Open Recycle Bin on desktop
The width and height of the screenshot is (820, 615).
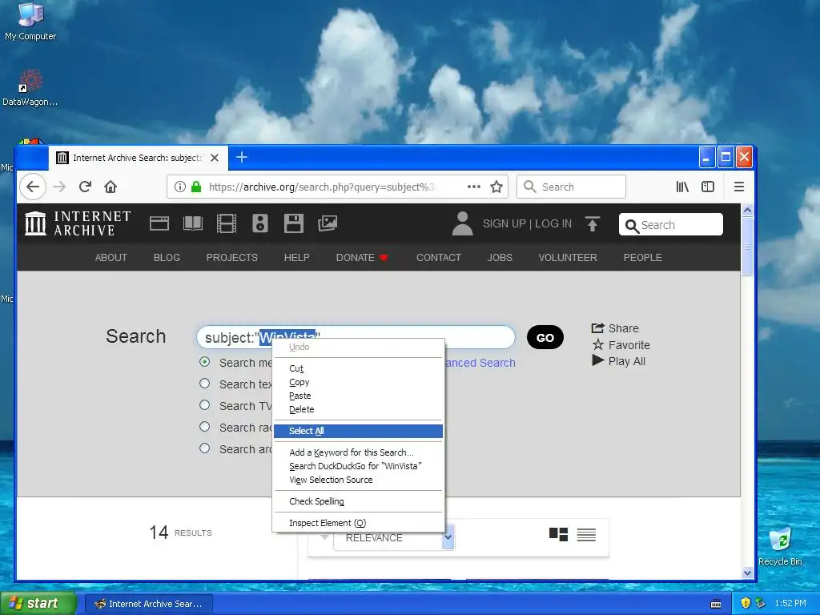point(780,546)
